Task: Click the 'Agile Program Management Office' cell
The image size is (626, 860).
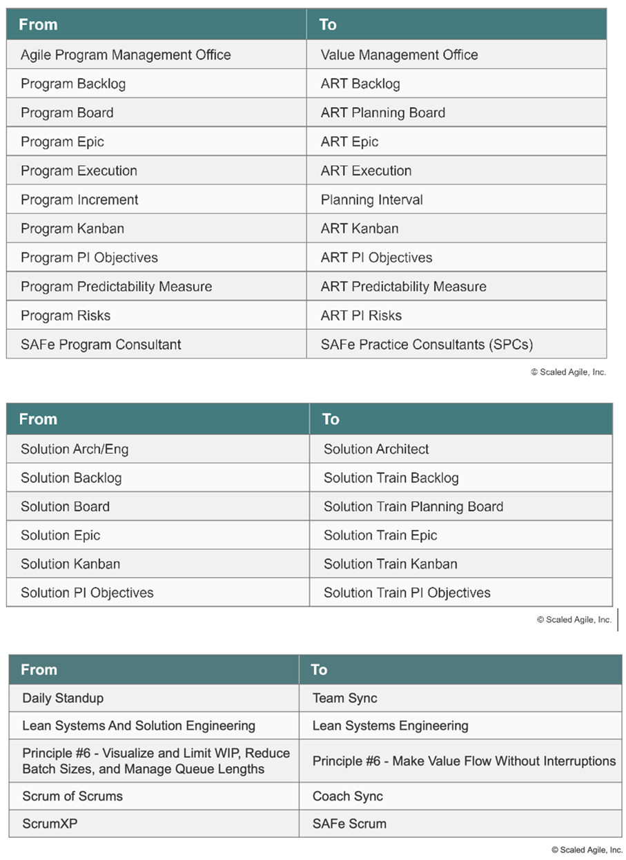Action: (157, 55)
